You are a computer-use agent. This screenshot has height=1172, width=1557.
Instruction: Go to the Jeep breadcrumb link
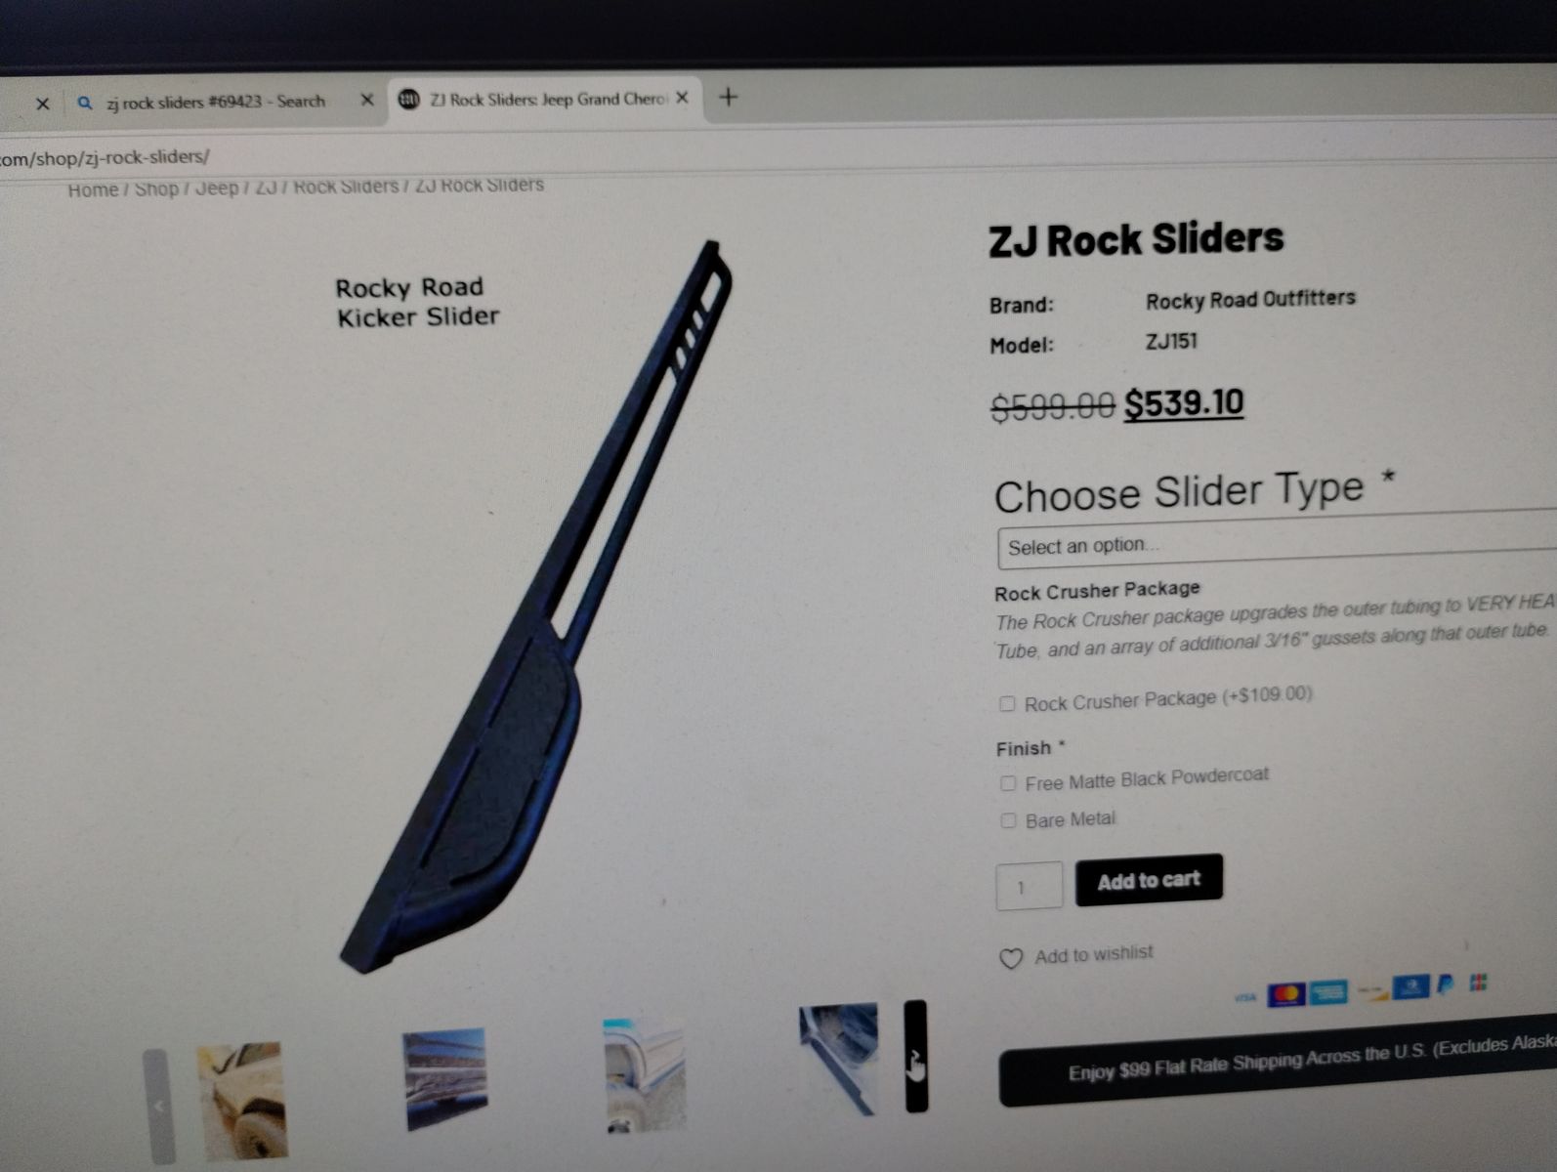[217, 188]
